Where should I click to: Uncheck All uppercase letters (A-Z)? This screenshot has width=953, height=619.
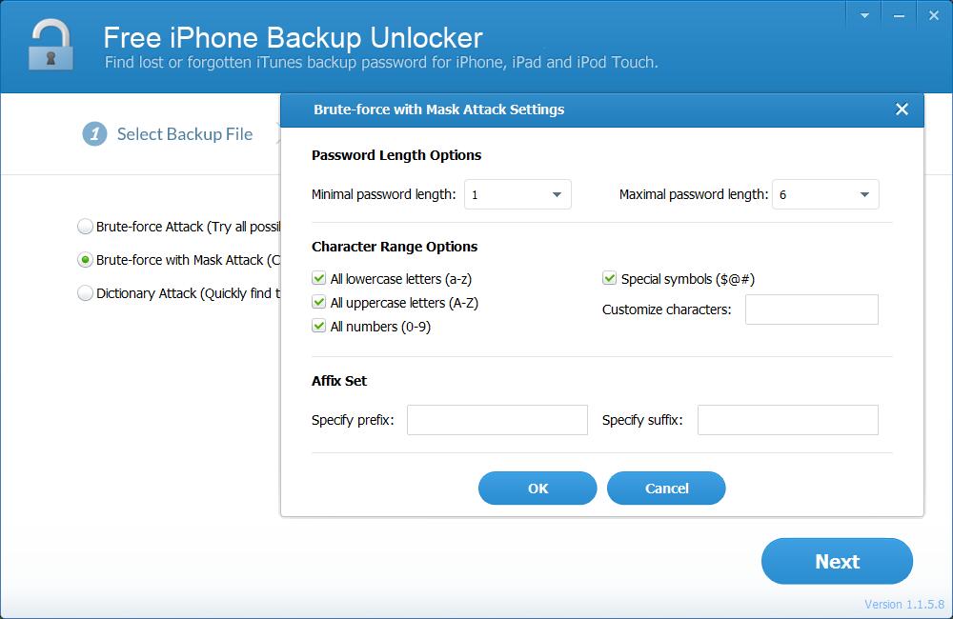(318, 302)
